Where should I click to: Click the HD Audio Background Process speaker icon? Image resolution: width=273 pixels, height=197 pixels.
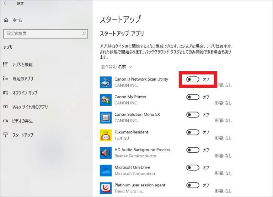pyautogui.click(x=106, y=153)
